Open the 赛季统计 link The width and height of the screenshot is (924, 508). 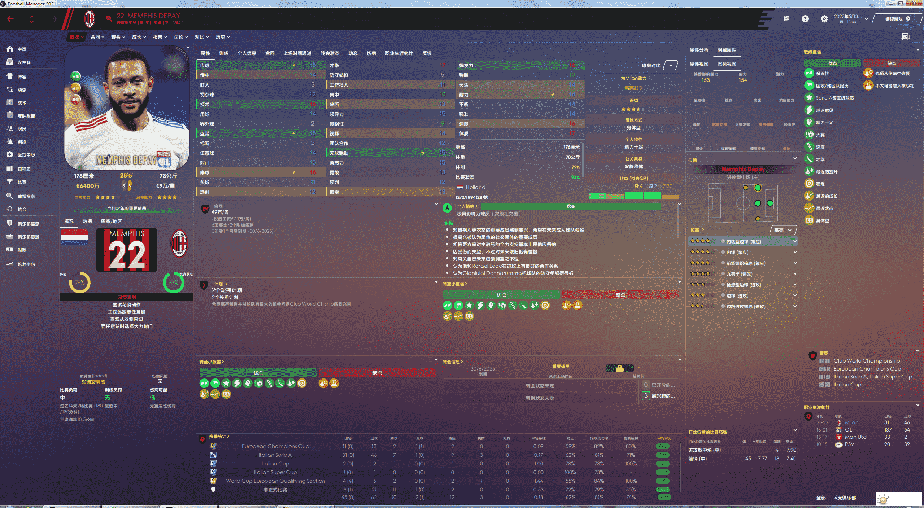click(x=219, y=436)
